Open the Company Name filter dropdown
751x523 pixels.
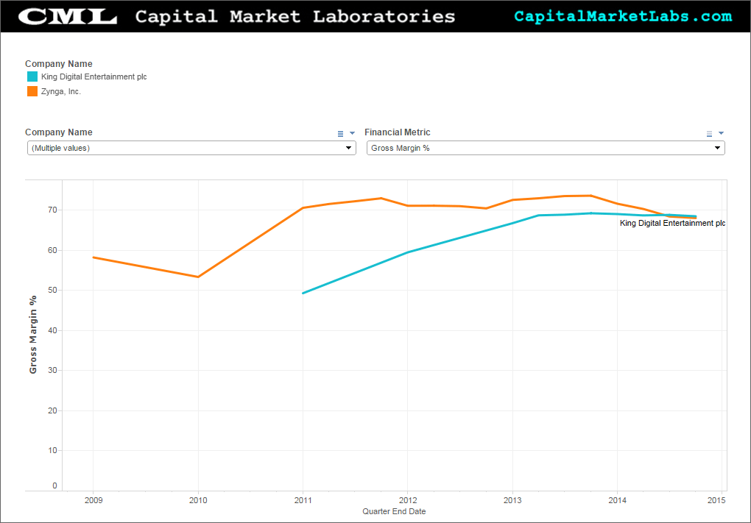point(191,148)
